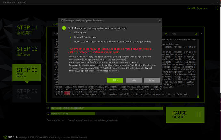
Task: Select STEP 04 Summary Finalization
Action: click(x=27, y=94)
